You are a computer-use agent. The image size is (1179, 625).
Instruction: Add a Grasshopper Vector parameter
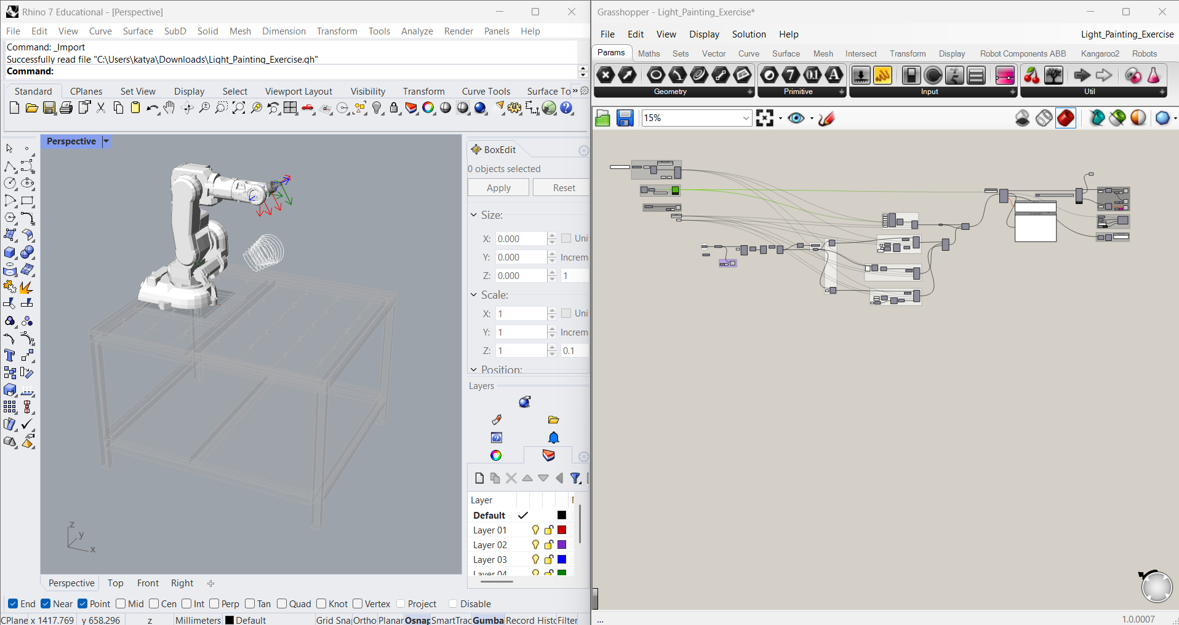[628, 75]
